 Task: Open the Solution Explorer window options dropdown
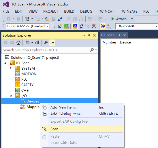(84, 35)
